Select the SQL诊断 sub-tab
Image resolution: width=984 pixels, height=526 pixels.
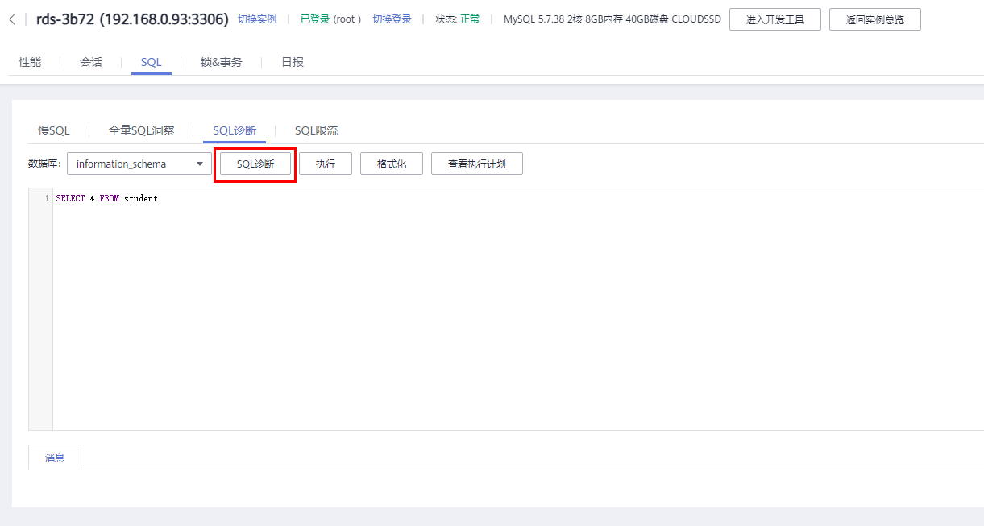(x=235, y=130)
